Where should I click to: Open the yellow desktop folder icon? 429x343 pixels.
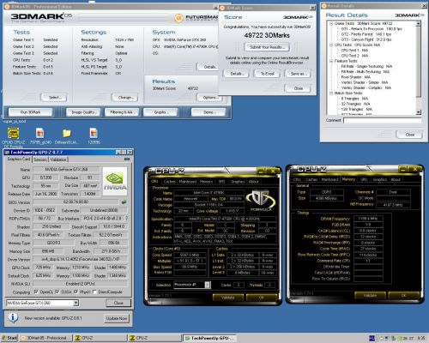(66, 134)
